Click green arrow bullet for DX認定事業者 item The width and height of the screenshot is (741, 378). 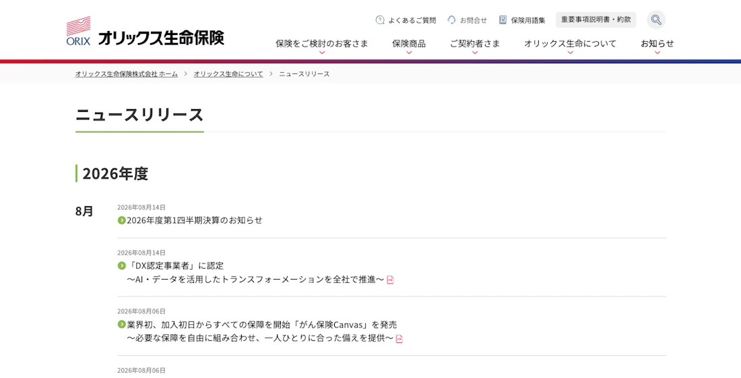pyautogui.click(x=121, y=265)
